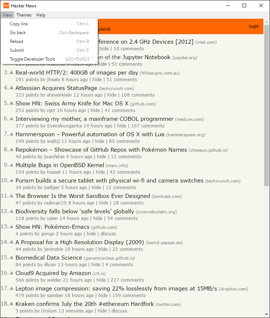Click the login link in orange header

tap(254, 26)
